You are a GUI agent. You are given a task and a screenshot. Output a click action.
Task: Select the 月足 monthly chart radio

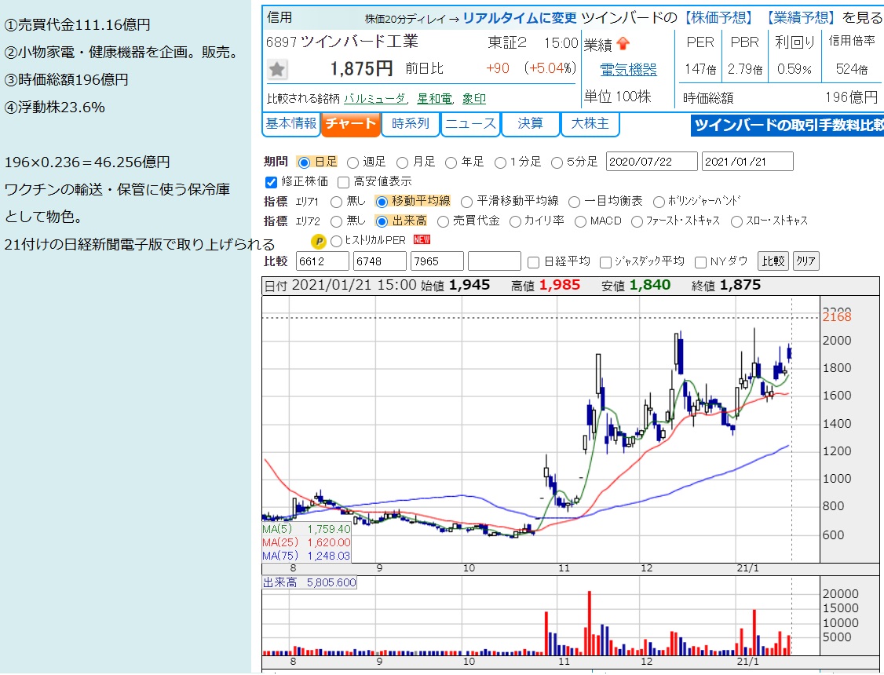pyautogui.click(x=402, y=162)
